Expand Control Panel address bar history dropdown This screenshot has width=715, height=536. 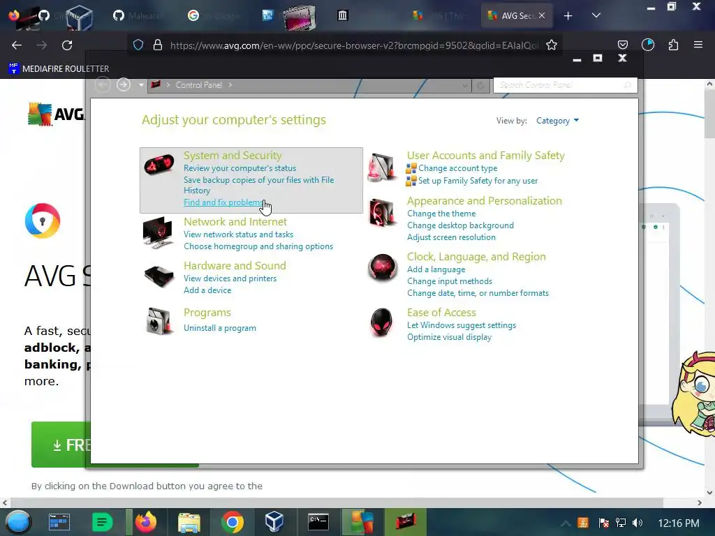point(465,86)
